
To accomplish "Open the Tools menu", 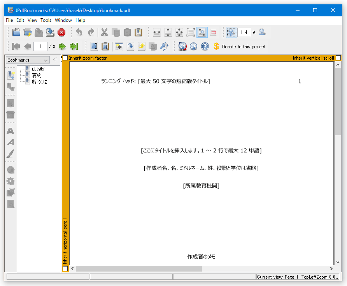I will click(46, 20).
